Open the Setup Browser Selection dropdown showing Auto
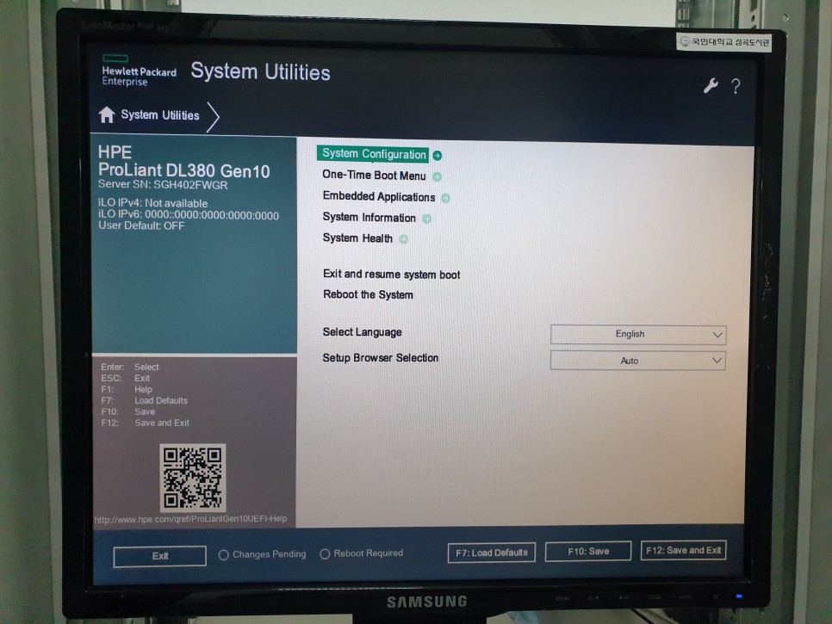 [638, 361]
